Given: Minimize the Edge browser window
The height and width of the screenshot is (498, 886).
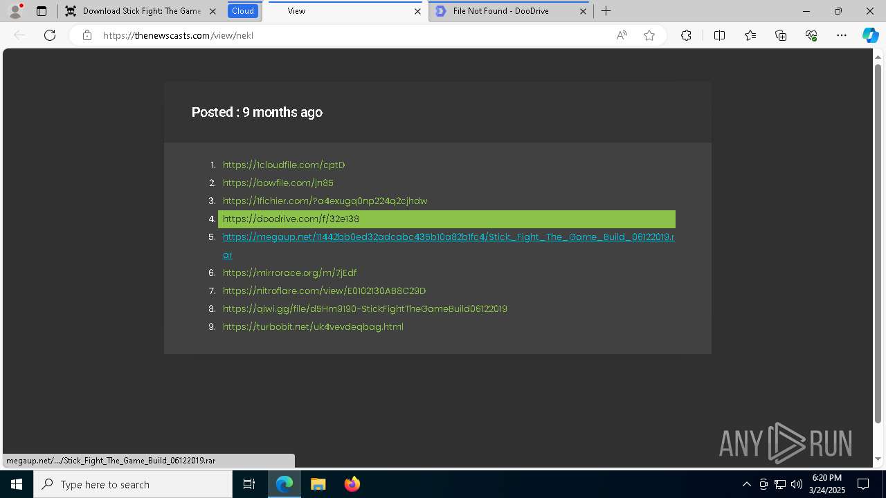Looking at the screenshot, I should [x=806, y=11].
